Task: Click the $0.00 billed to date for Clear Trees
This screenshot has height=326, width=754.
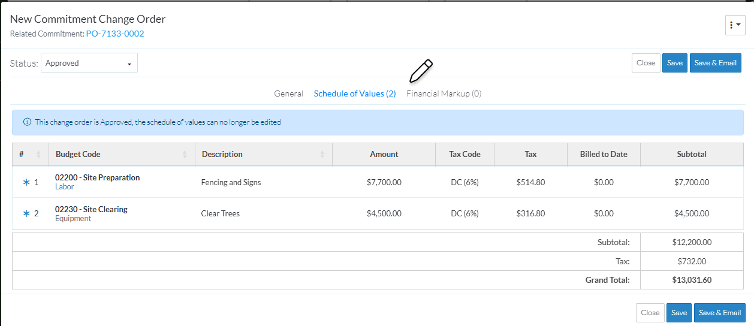Action: 604,213
